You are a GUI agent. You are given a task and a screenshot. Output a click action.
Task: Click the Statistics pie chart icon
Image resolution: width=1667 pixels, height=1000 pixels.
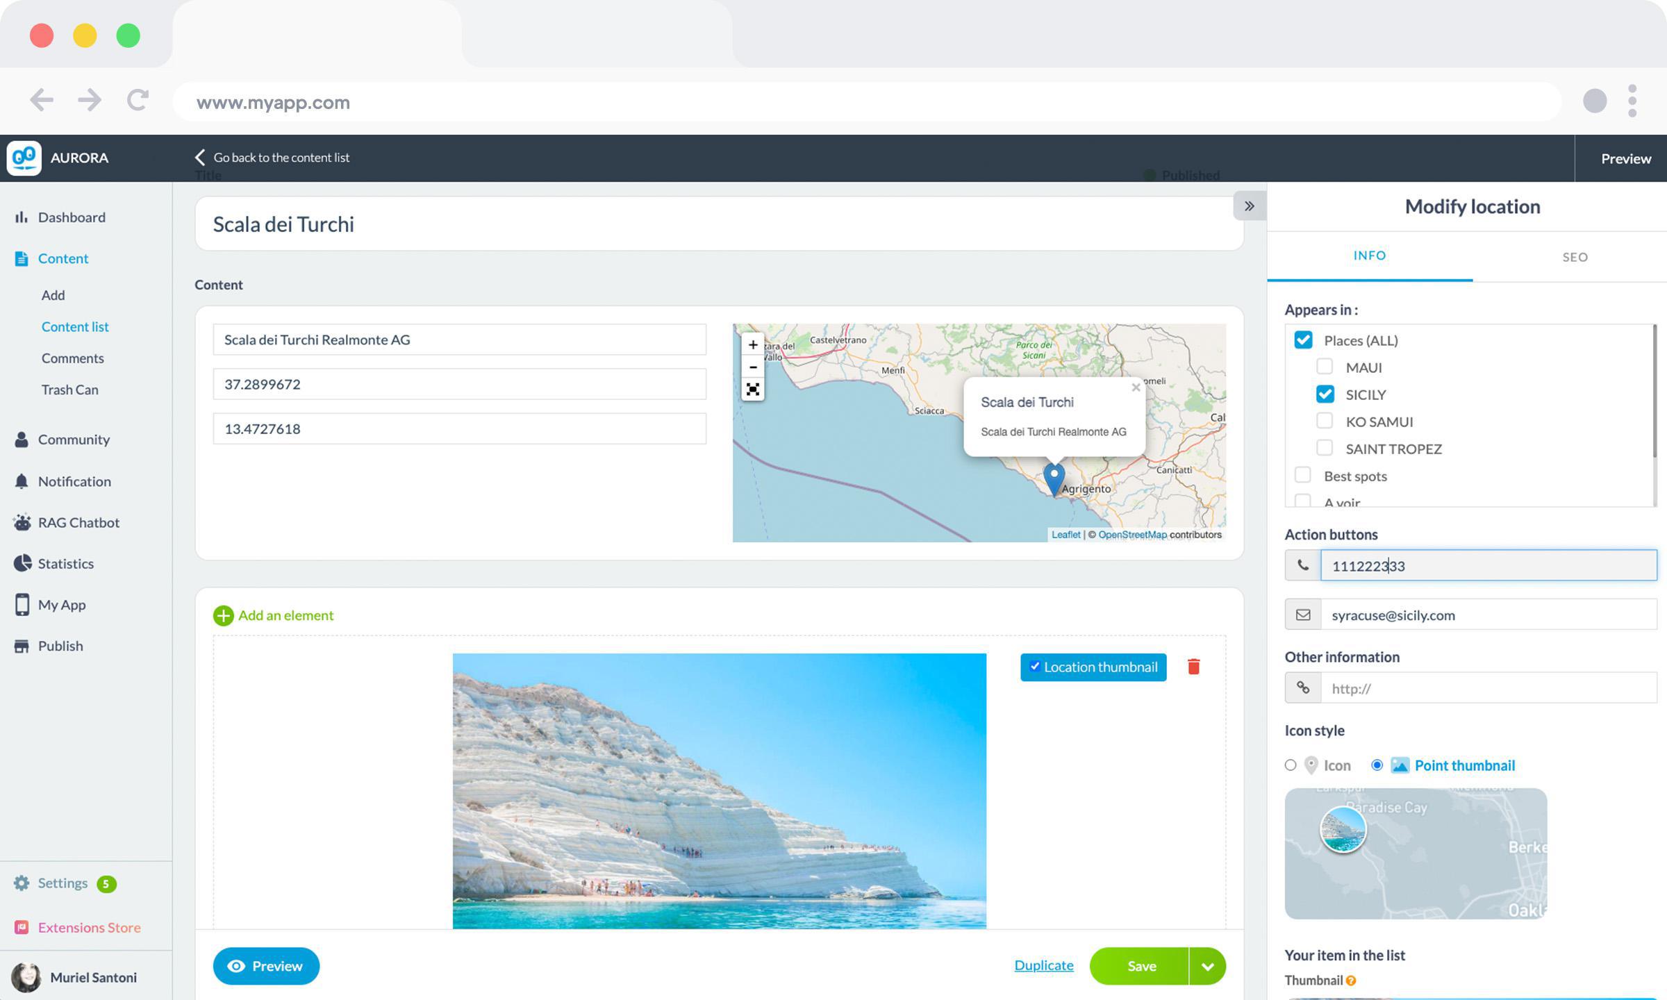click(22, 563)
